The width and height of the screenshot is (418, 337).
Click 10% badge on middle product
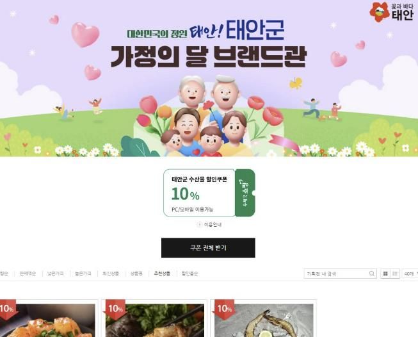(115, 309)
